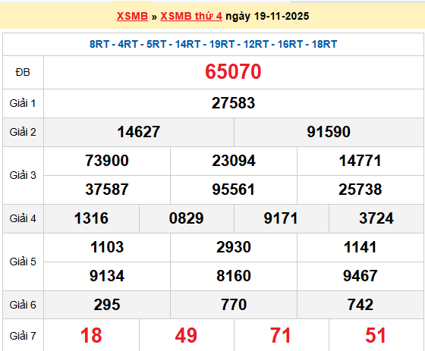Click the first prize number 27583
The height and width of the screenshot is (351, 425).
(x=234, y=103)
